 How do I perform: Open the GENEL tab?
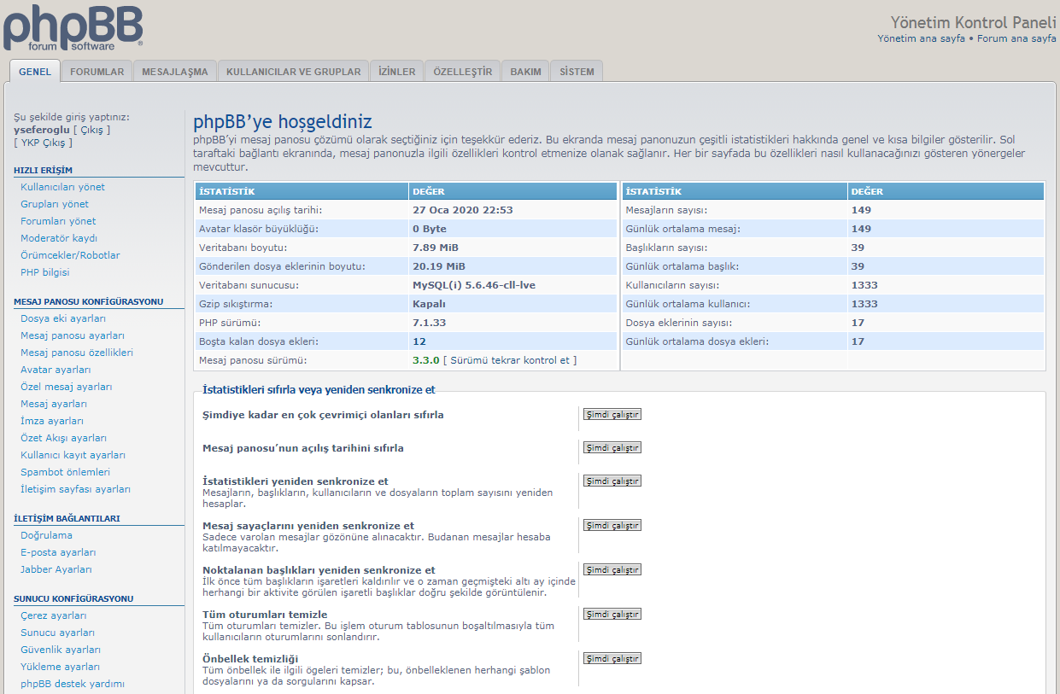click(35, 72)
